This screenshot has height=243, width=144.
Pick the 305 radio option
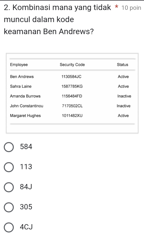click(x=9, y=207)
